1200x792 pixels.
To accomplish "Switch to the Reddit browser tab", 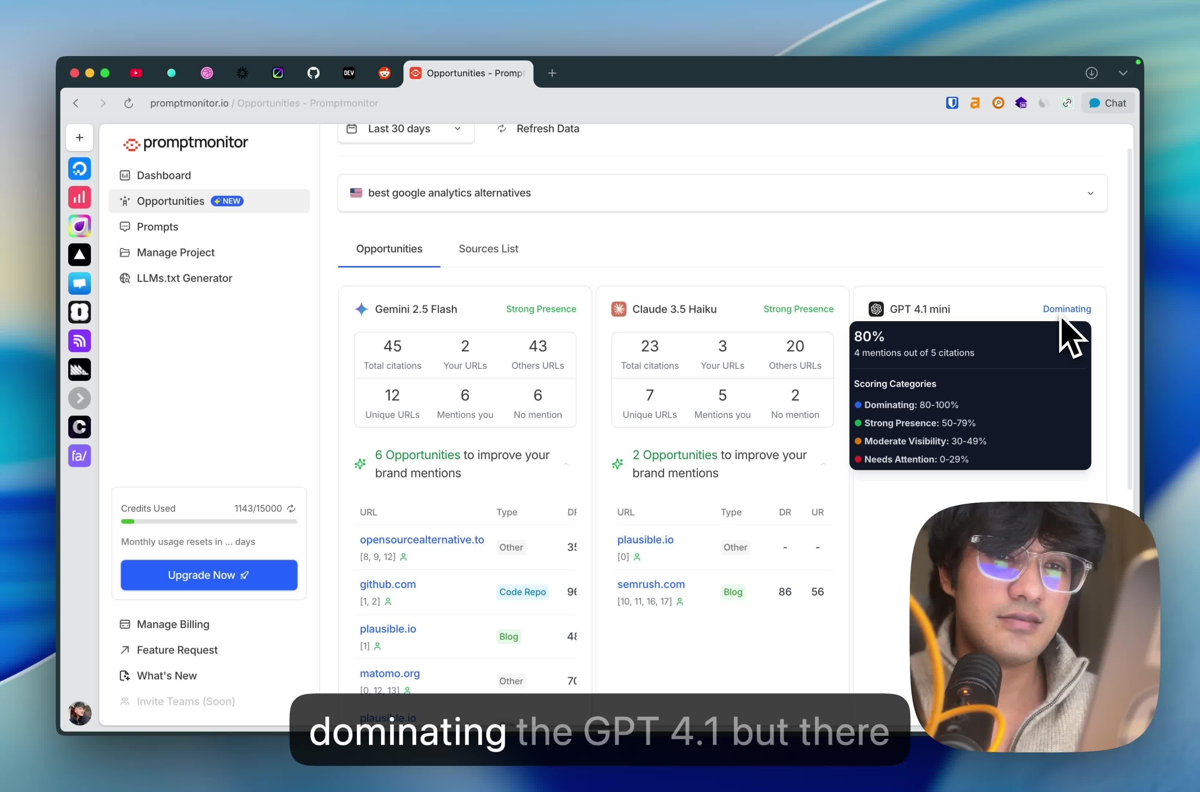I will [384, 73].
